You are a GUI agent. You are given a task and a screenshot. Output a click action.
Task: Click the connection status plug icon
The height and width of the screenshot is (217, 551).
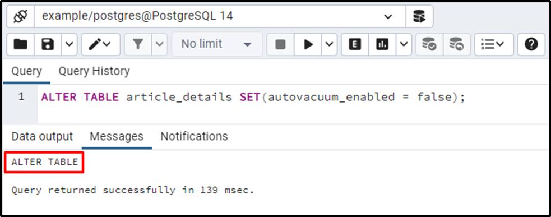click(x=20, y=16)
